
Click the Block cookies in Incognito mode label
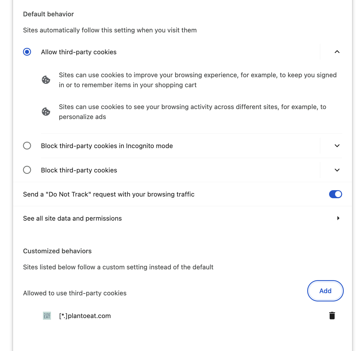pyautogui.click(x=107, y=146)
